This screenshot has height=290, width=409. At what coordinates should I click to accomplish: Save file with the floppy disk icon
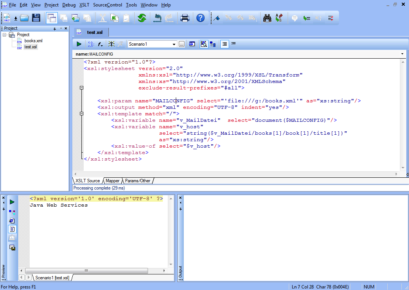coord(36,18)
